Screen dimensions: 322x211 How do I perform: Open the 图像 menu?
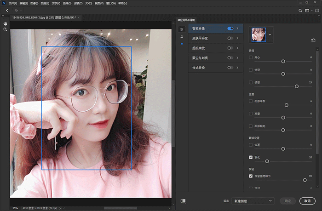pos(34,3)
